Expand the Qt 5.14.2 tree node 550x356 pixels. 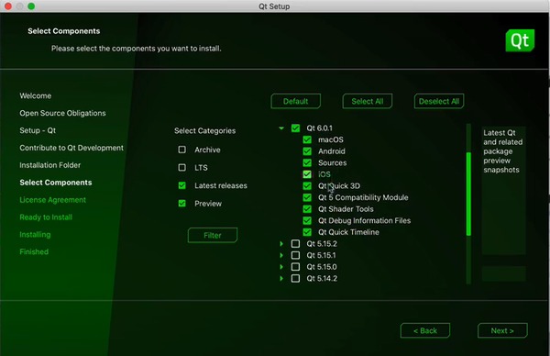click(x=281, y=278)
